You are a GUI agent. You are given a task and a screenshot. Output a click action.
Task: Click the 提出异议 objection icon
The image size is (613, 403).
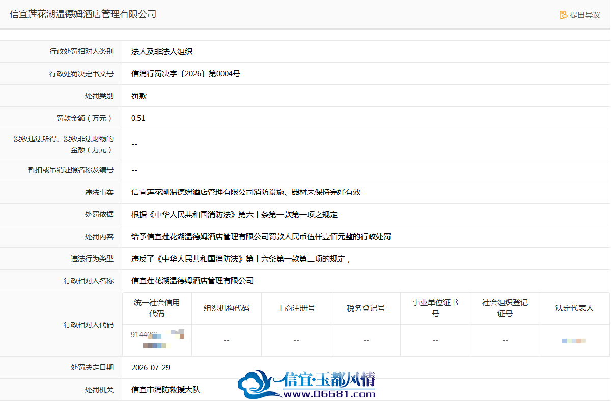[563, 15]
